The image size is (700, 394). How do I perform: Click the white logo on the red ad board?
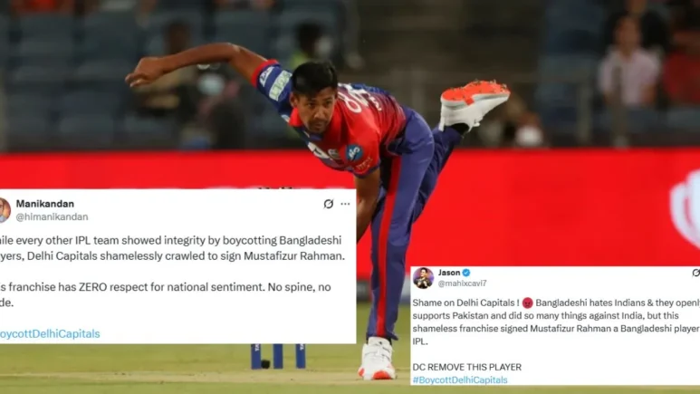pyautogui.click(x=686, y=209)
